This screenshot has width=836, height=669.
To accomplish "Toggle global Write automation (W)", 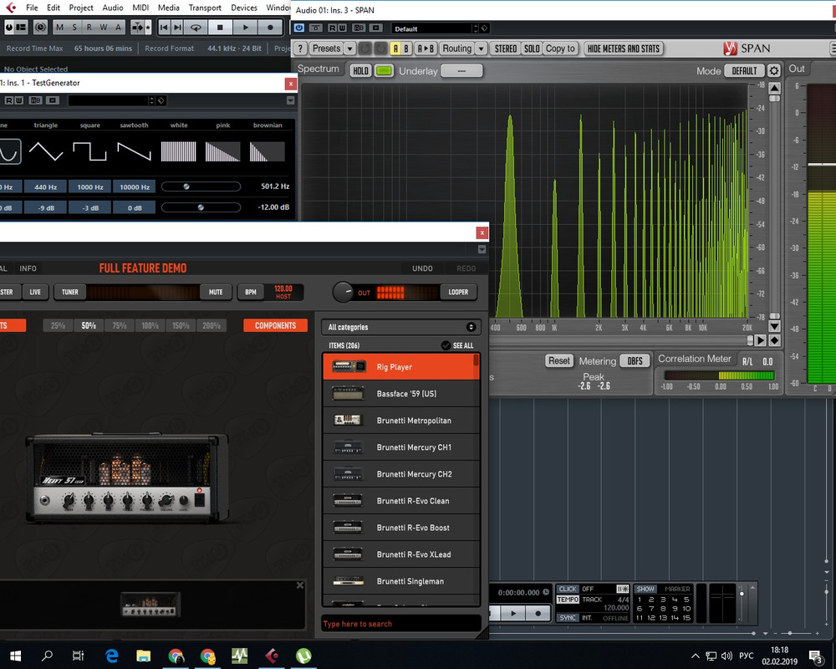I will pyautogui.click(x=104, y=27).
